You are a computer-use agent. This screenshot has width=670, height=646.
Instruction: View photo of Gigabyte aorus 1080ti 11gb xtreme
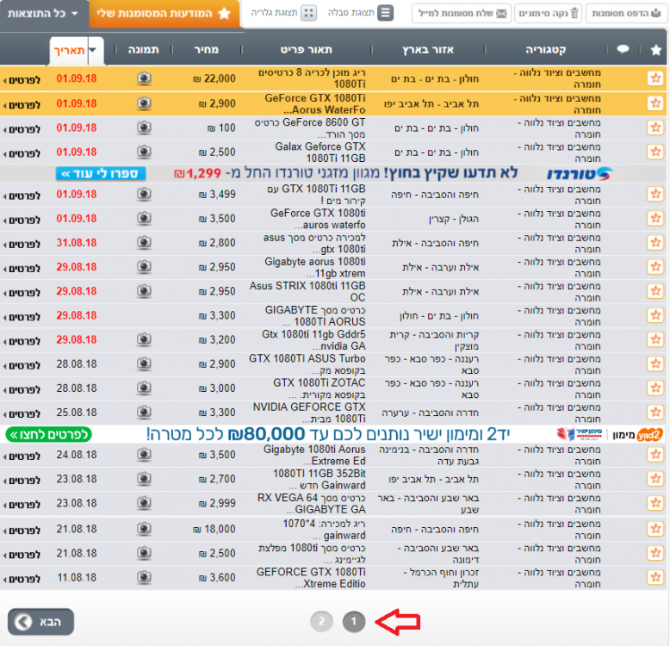pos(144,267)
